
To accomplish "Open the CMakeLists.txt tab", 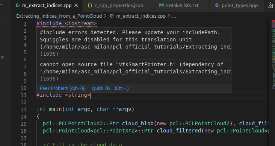I will [x=181, y=6].
